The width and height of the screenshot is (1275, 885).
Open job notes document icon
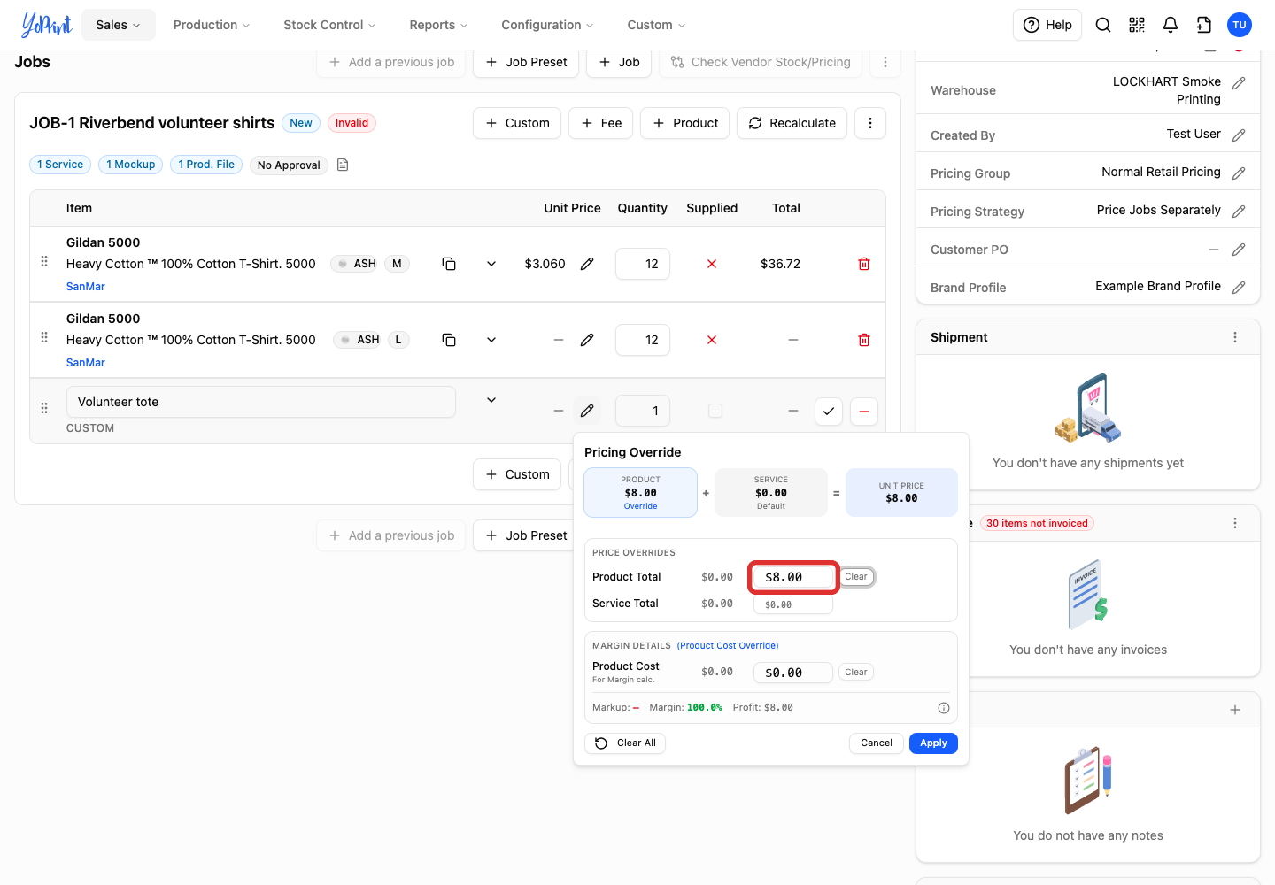[x=343, y=165]
